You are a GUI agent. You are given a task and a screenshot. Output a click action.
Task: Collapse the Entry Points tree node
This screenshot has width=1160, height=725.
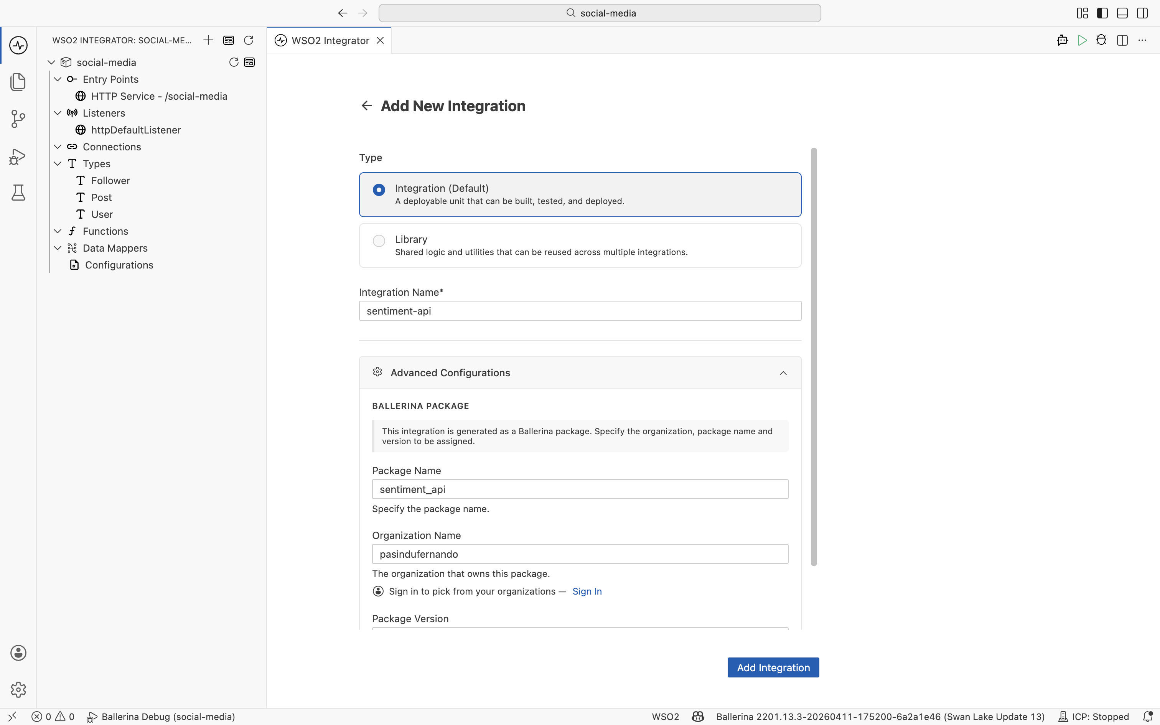pos(58,79)
